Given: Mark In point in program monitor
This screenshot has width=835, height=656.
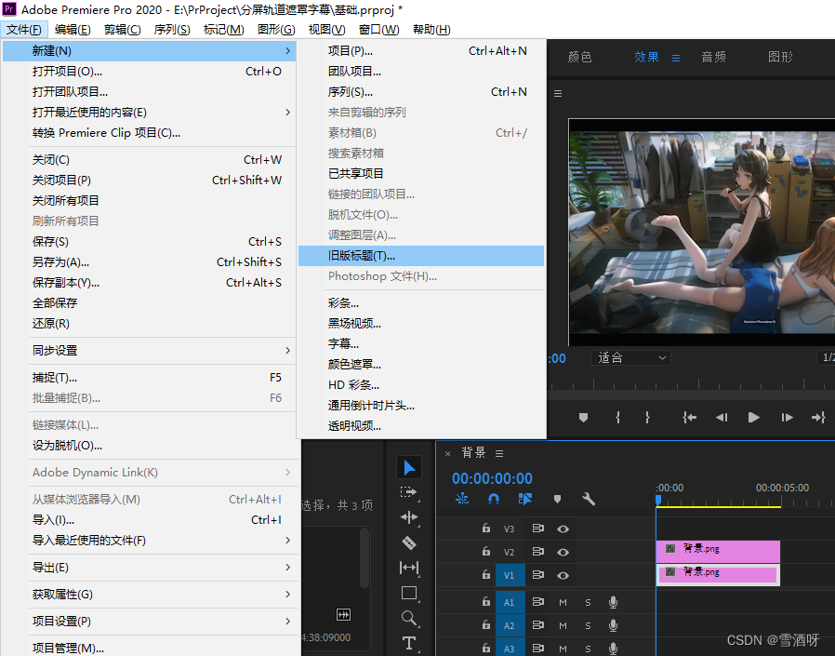Looking at the screenshot, I should pyautogui.click(x=617, y=417).
